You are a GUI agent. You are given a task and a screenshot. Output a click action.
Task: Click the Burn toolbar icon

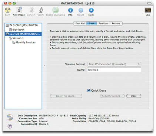click(7, 10)
